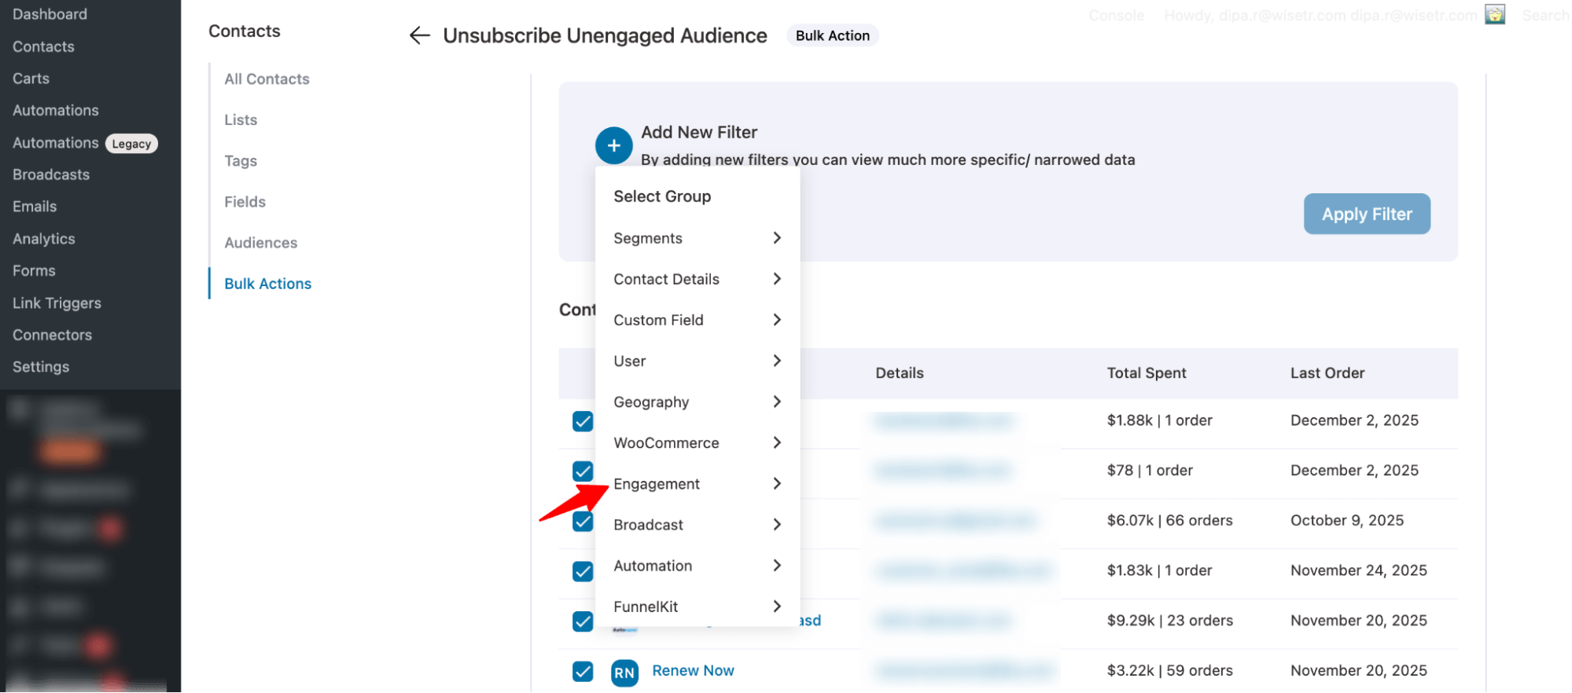Viewport: 1572px width, 693px height.
Task: Expand the Engagement chevron arrow
Action: pyautogui.click(x=777, y=483)
